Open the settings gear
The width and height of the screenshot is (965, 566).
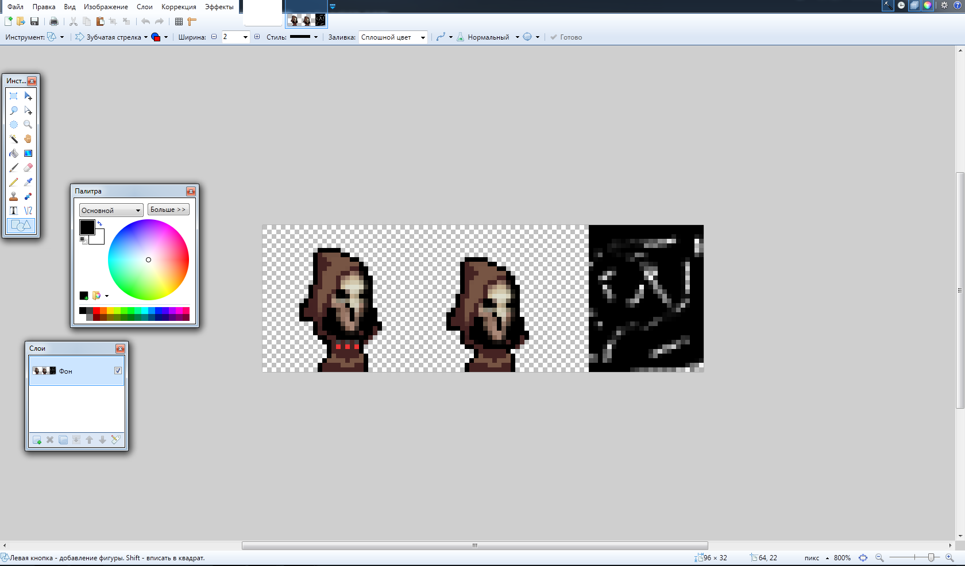click(x=944, y=5)
